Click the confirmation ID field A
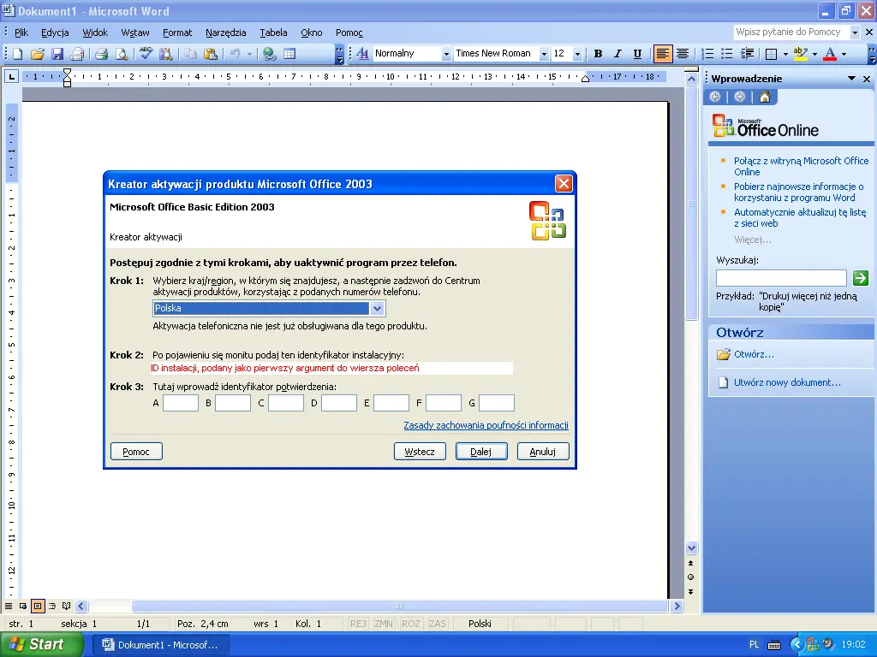This screenshot has height=657, width=877. [x=181, y=403]
